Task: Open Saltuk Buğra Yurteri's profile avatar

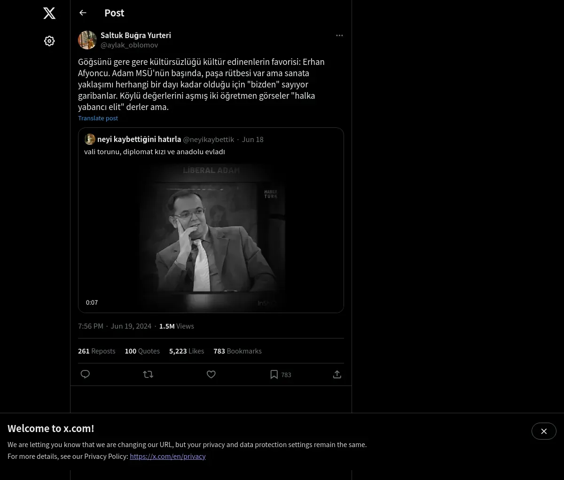Action: tap(87, 40)
